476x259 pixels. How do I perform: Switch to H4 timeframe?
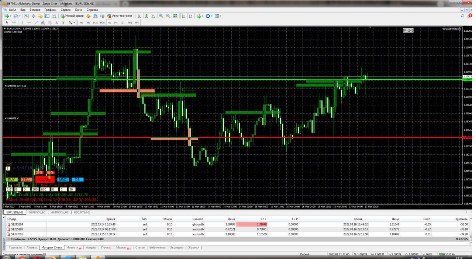(116, 23)
